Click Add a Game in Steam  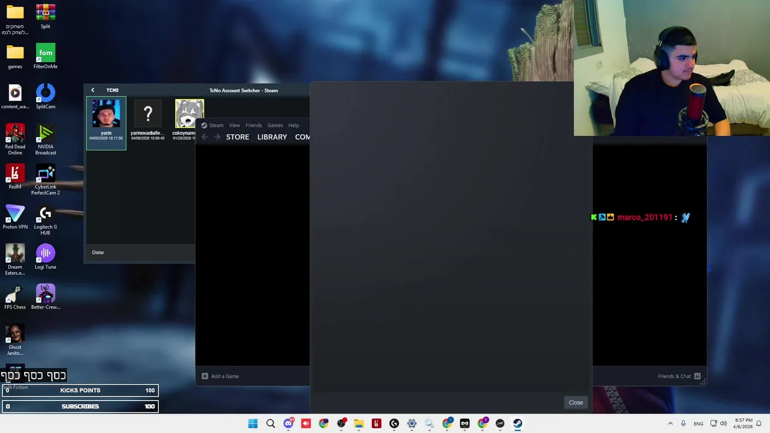(220, 376)
